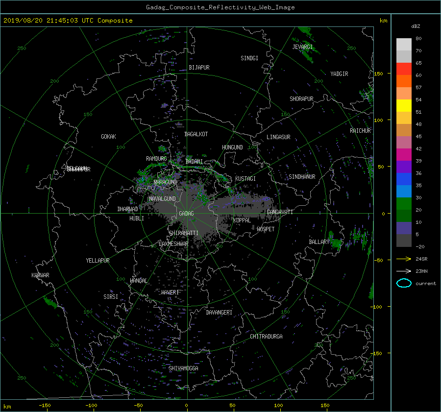441x412 pixels.
Task: Click the '23MN' legend label
Action: pyautogui.click(x=421, y=271)
